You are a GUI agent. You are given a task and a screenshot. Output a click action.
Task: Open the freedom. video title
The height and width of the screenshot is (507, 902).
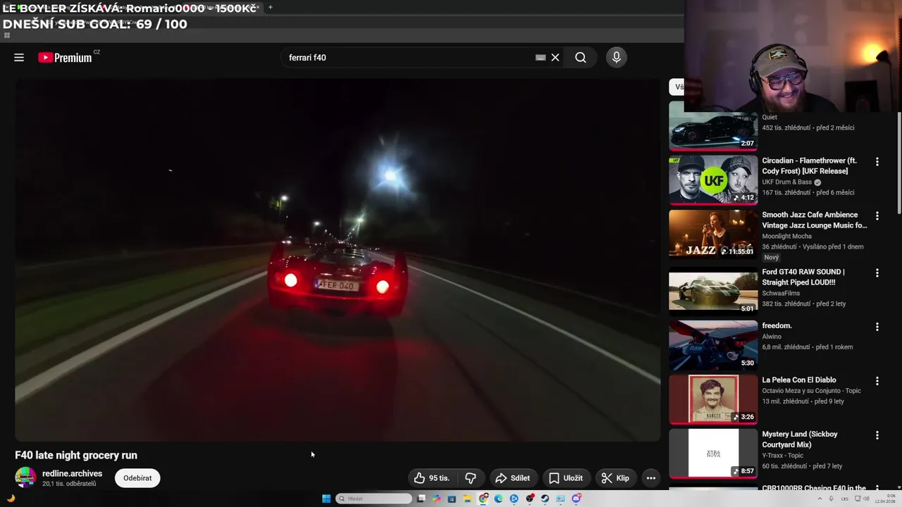pyautogui.click(x=777, y=326)
